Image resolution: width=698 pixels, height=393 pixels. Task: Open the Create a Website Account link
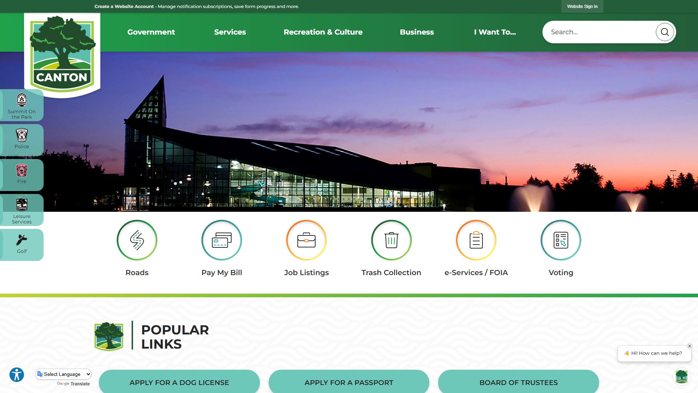click(124, 6)
